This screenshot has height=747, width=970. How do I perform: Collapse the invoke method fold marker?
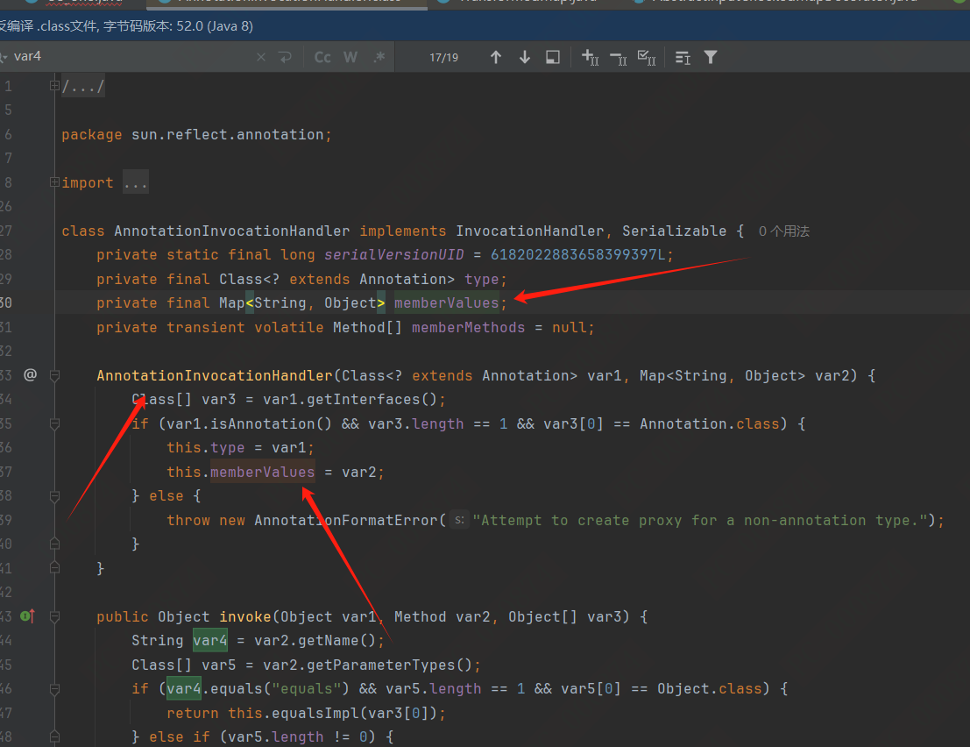[x=54, y=616]
